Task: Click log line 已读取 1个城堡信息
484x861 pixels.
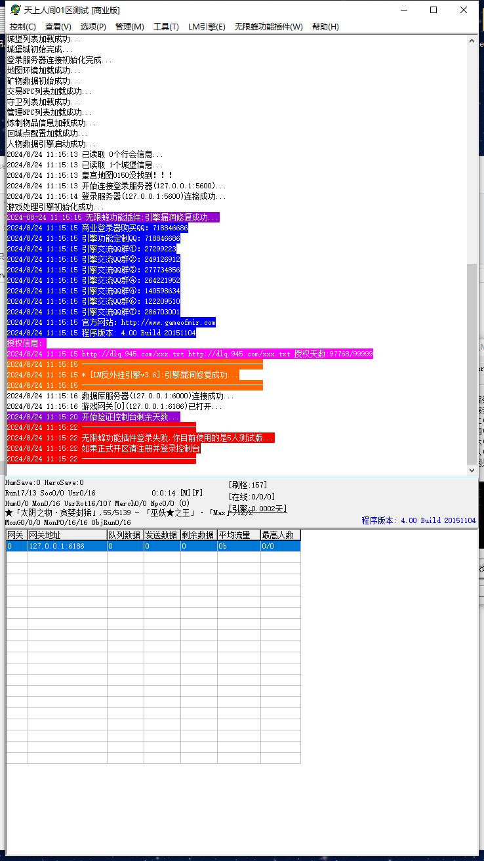Action: [x=85, y=165]
